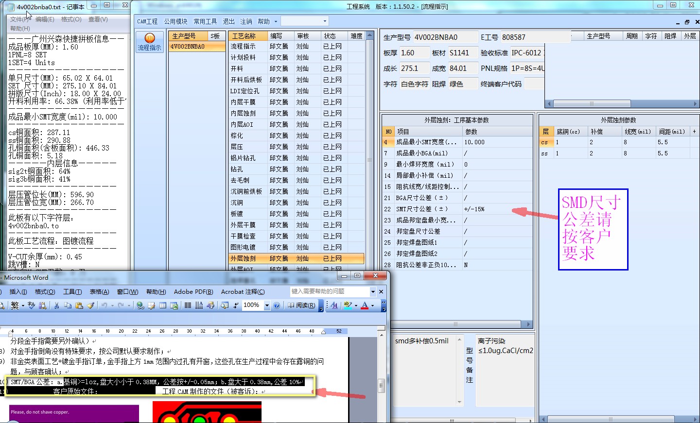Apply font color with red A icon
Screen dimensions: 700x423
click(365, 305)
